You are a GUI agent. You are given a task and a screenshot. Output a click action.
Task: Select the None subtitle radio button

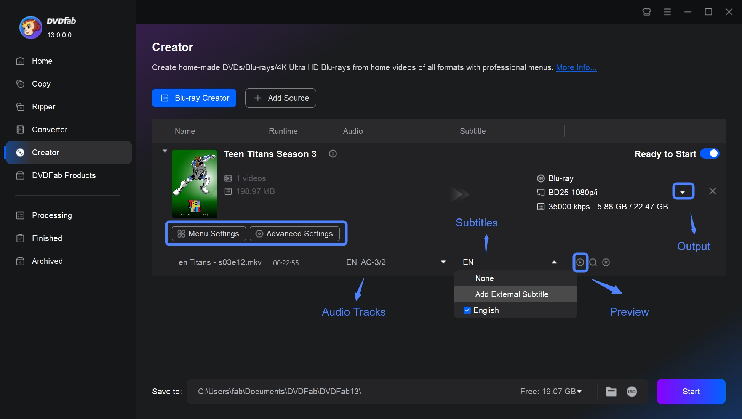coord(484,278)
